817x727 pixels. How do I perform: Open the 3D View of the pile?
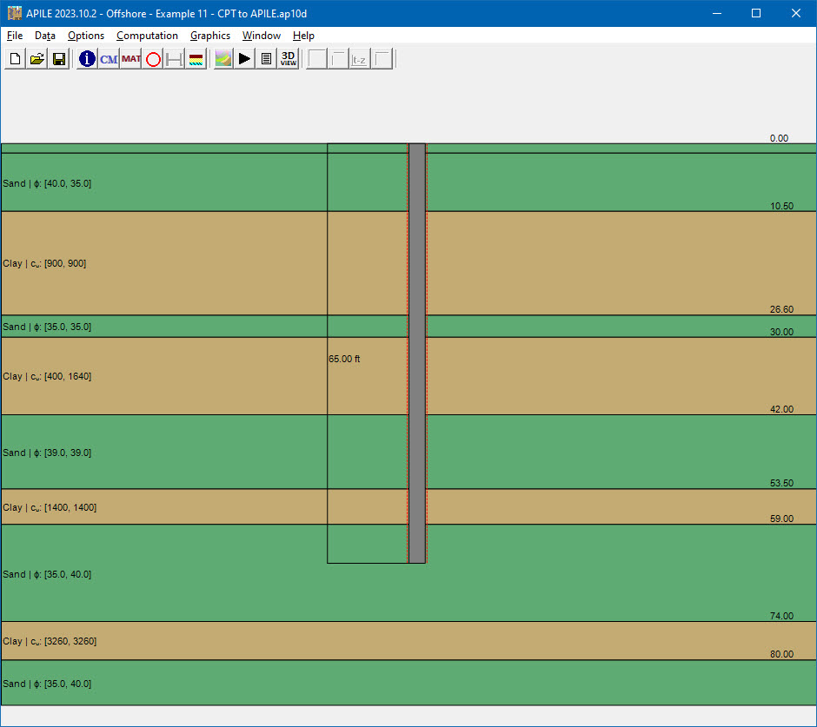coord(287,58)
